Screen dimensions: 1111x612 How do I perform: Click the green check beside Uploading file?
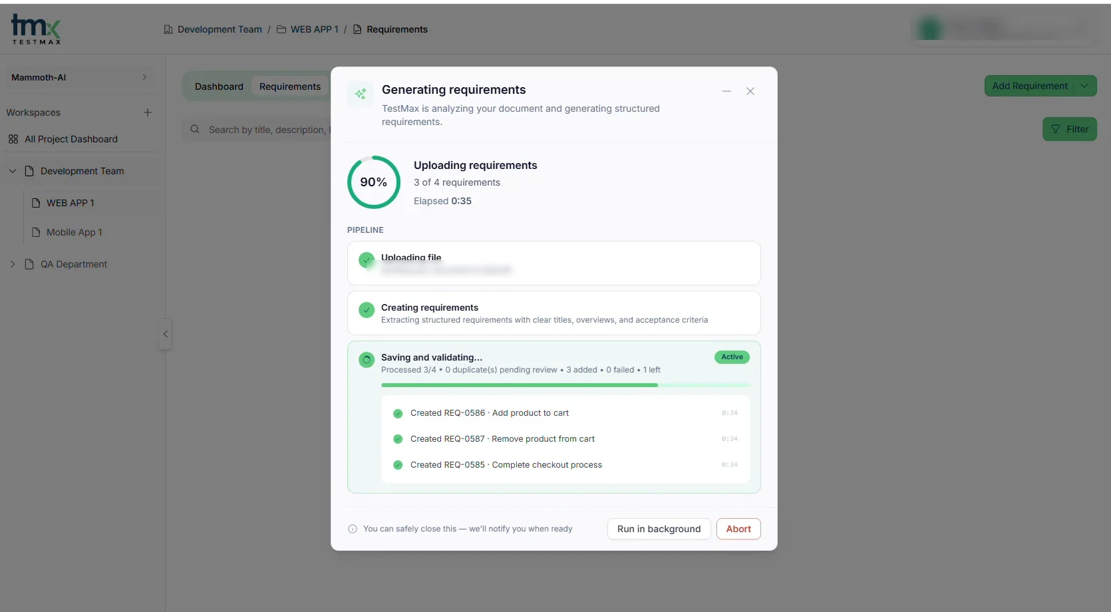[367, 260]
